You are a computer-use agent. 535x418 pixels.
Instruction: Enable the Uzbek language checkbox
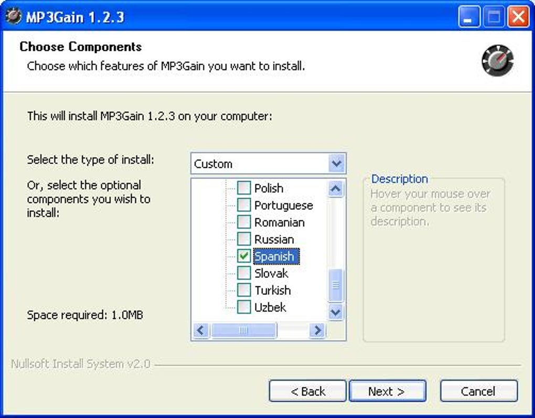243,307
